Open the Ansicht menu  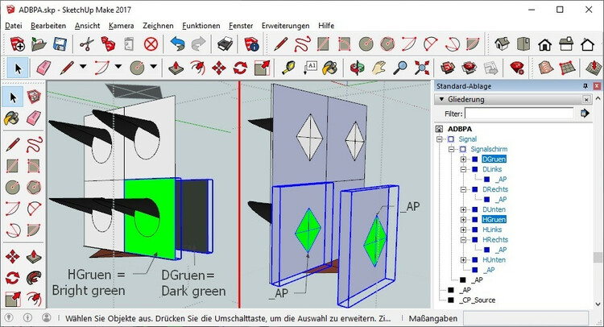(88, 26)
